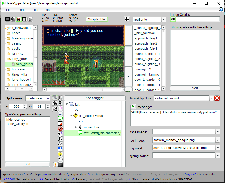Open the Export menu
Image resolution: width=225 pixels, height=183 pixels.
click(x=22, y=10)
